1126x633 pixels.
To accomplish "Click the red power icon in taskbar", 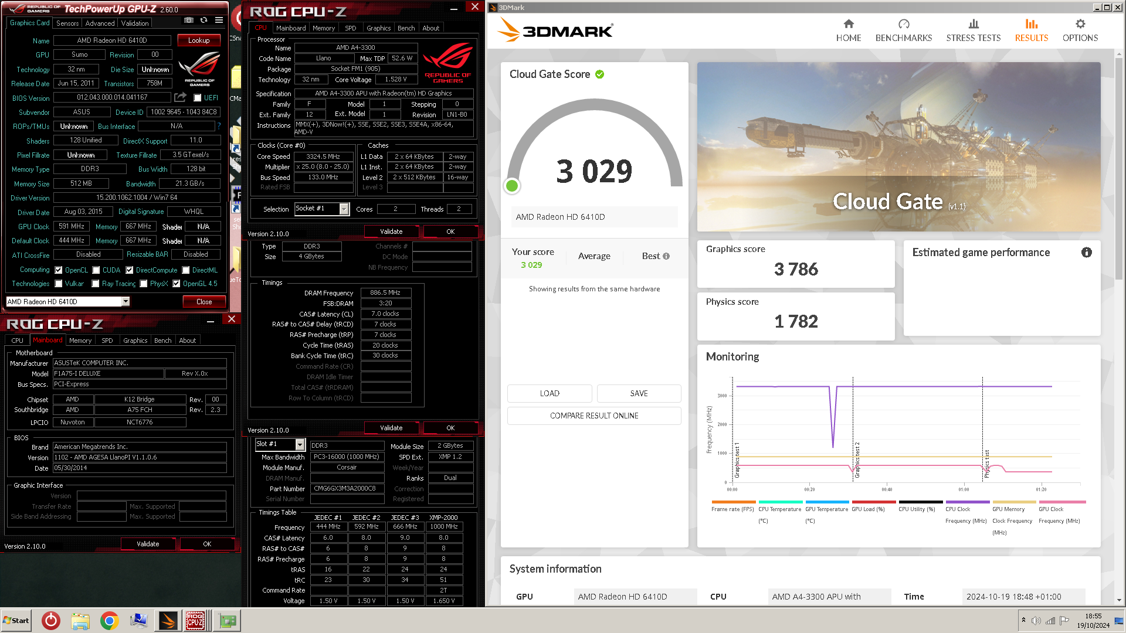I will click(51, 620).
